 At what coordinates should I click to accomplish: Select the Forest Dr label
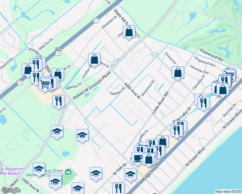pyautogui.click(x=170, y=58)
